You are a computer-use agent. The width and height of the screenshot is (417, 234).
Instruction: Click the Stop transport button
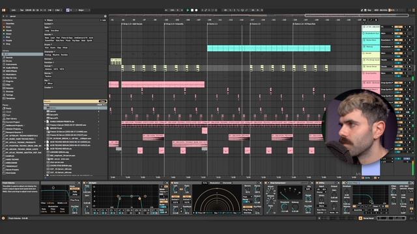click(192, 10)
